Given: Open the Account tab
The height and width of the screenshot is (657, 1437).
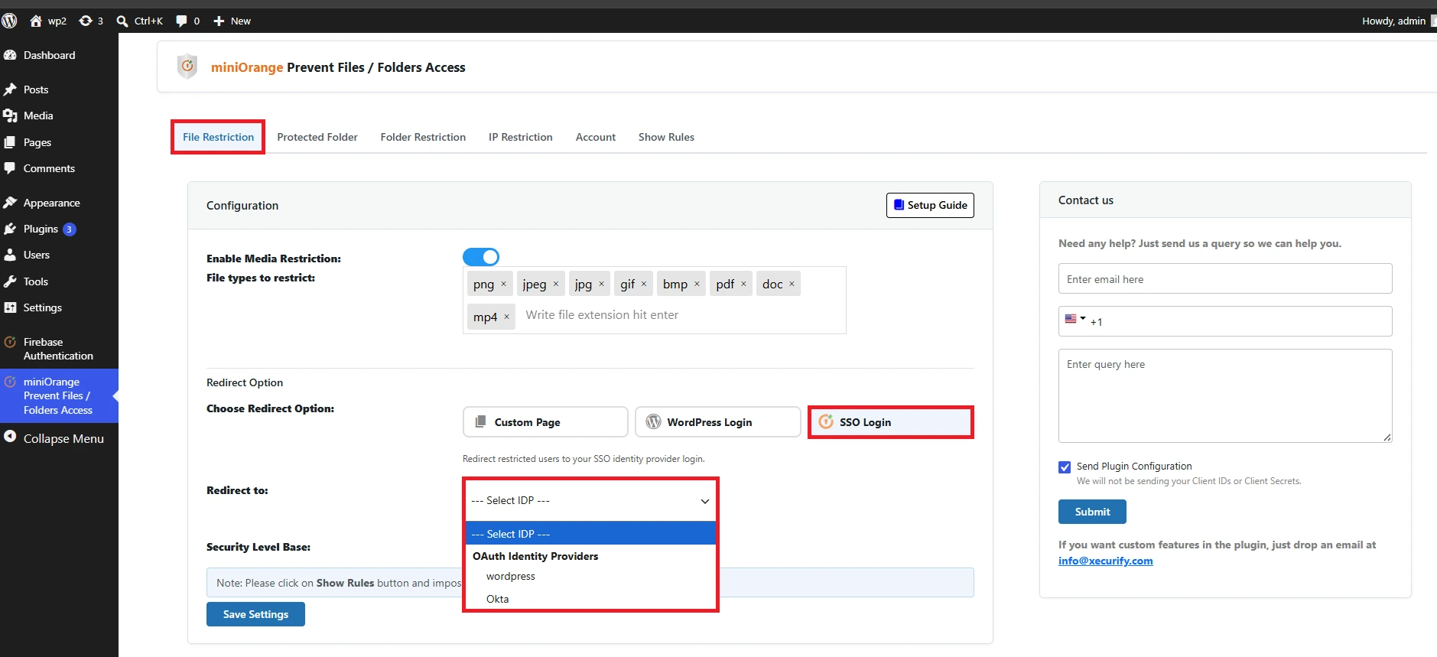Looking at the screenshot, I should point(596,137).
